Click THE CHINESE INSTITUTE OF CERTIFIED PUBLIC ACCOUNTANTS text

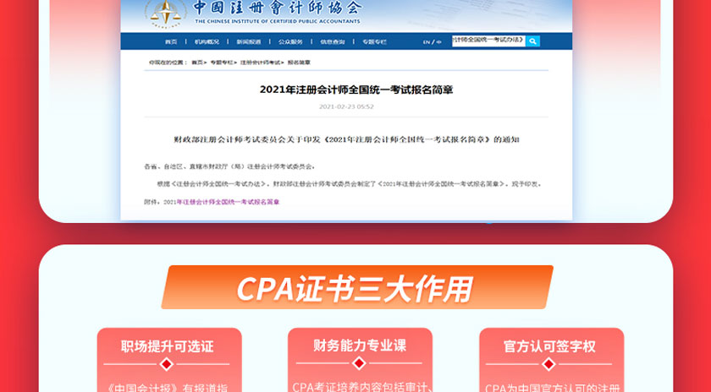[x=278, y=21]
